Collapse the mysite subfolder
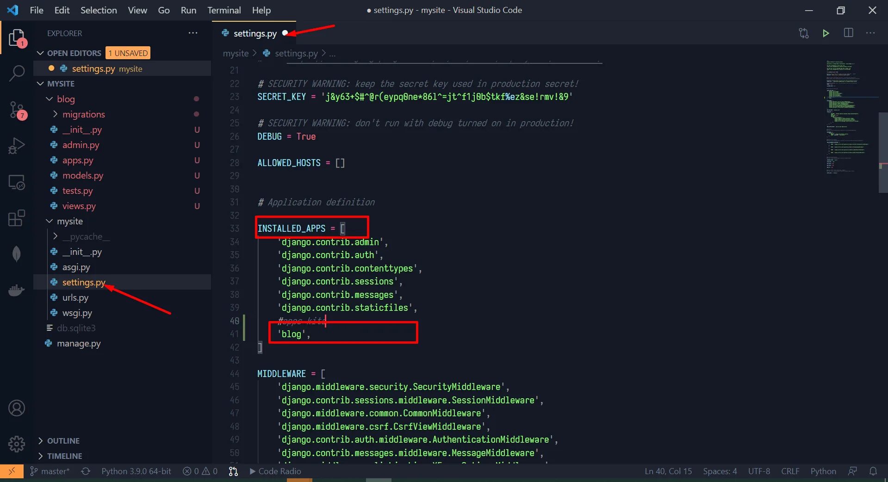Image resolution: width=888 pixels, height=482 pixels. click(x=50, y=221)
